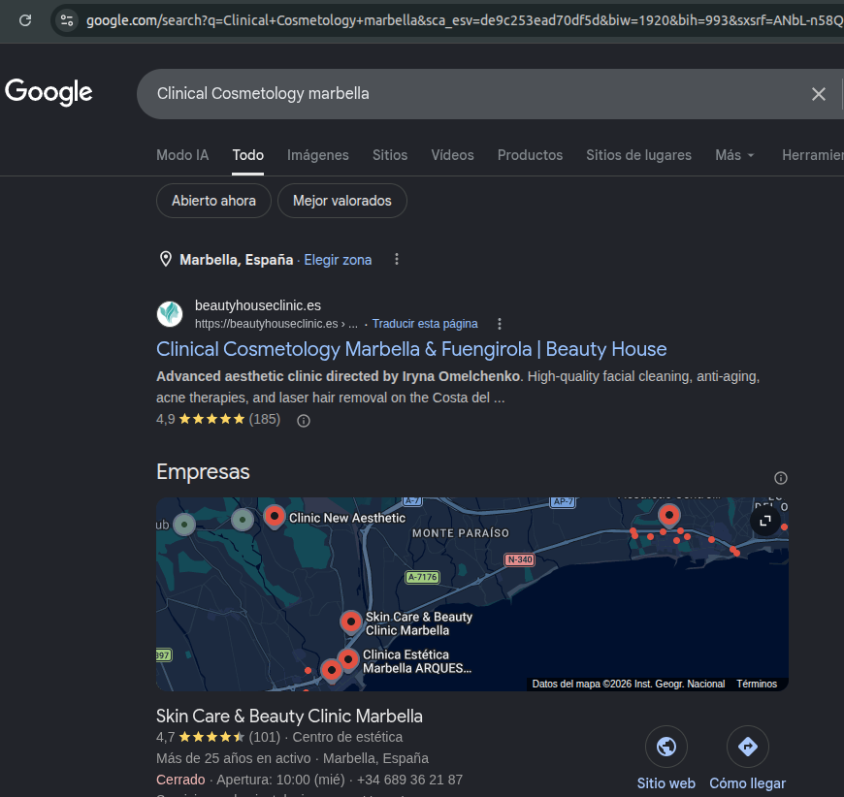
Task: Open Skin Care & Beauty Clinic Marbella listing
Action: click(x=289, y=717)
